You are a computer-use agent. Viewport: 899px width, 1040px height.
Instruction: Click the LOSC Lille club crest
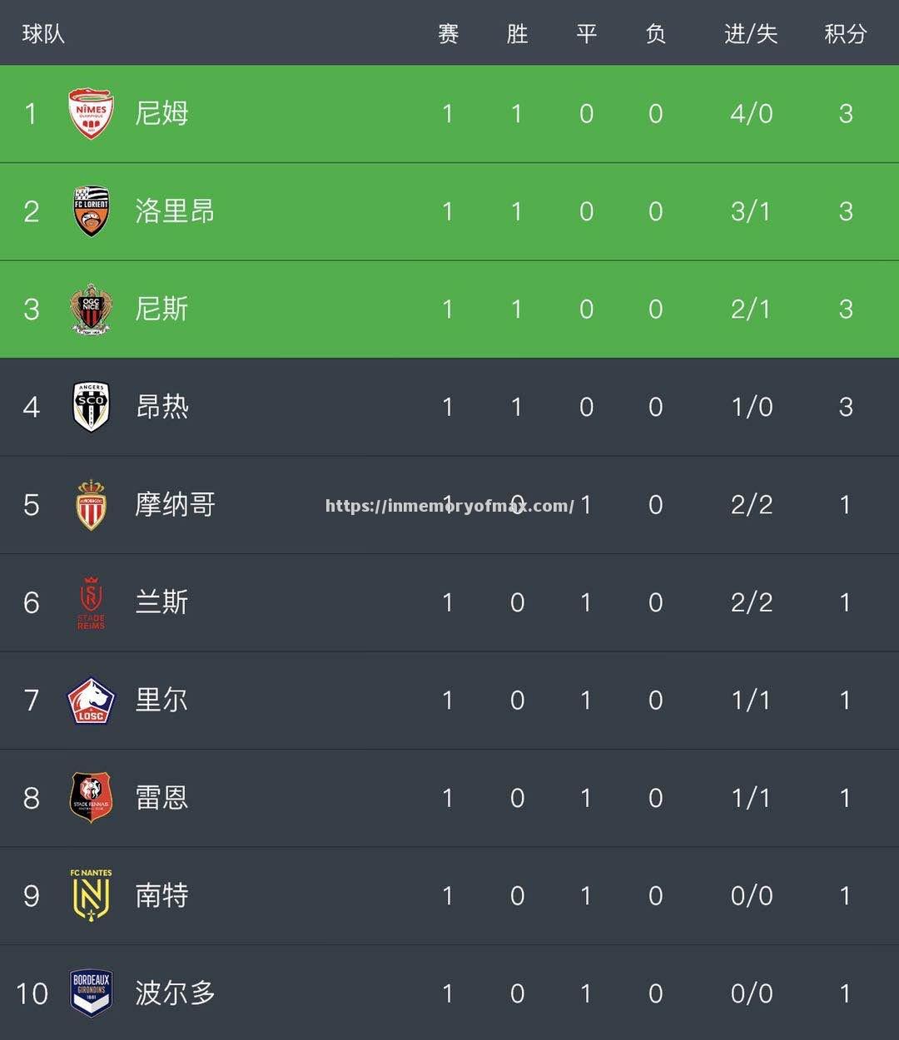click(x=91, y=701)
